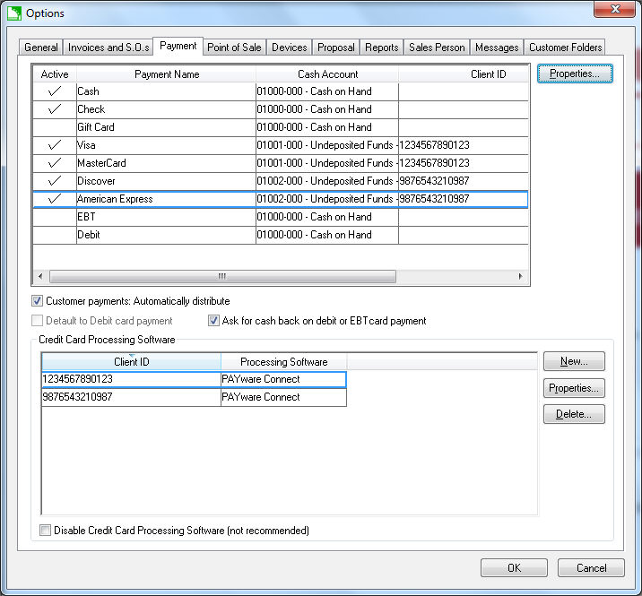Select Client ID 9876543210987 processing row
642x596 pixels.
(x=131, y=397)
